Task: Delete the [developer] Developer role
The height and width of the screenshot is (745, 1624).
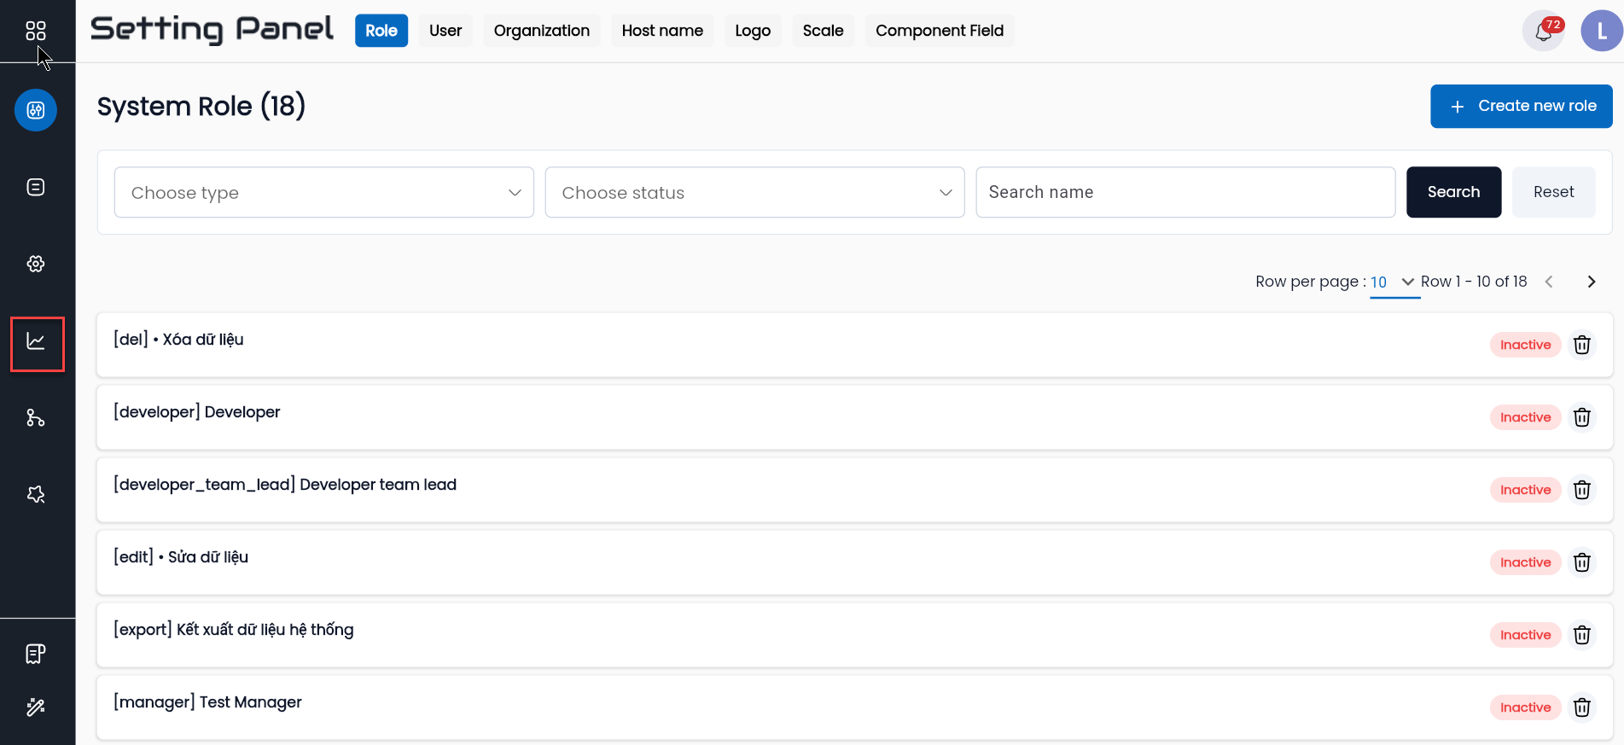Action: (1582, 417)
